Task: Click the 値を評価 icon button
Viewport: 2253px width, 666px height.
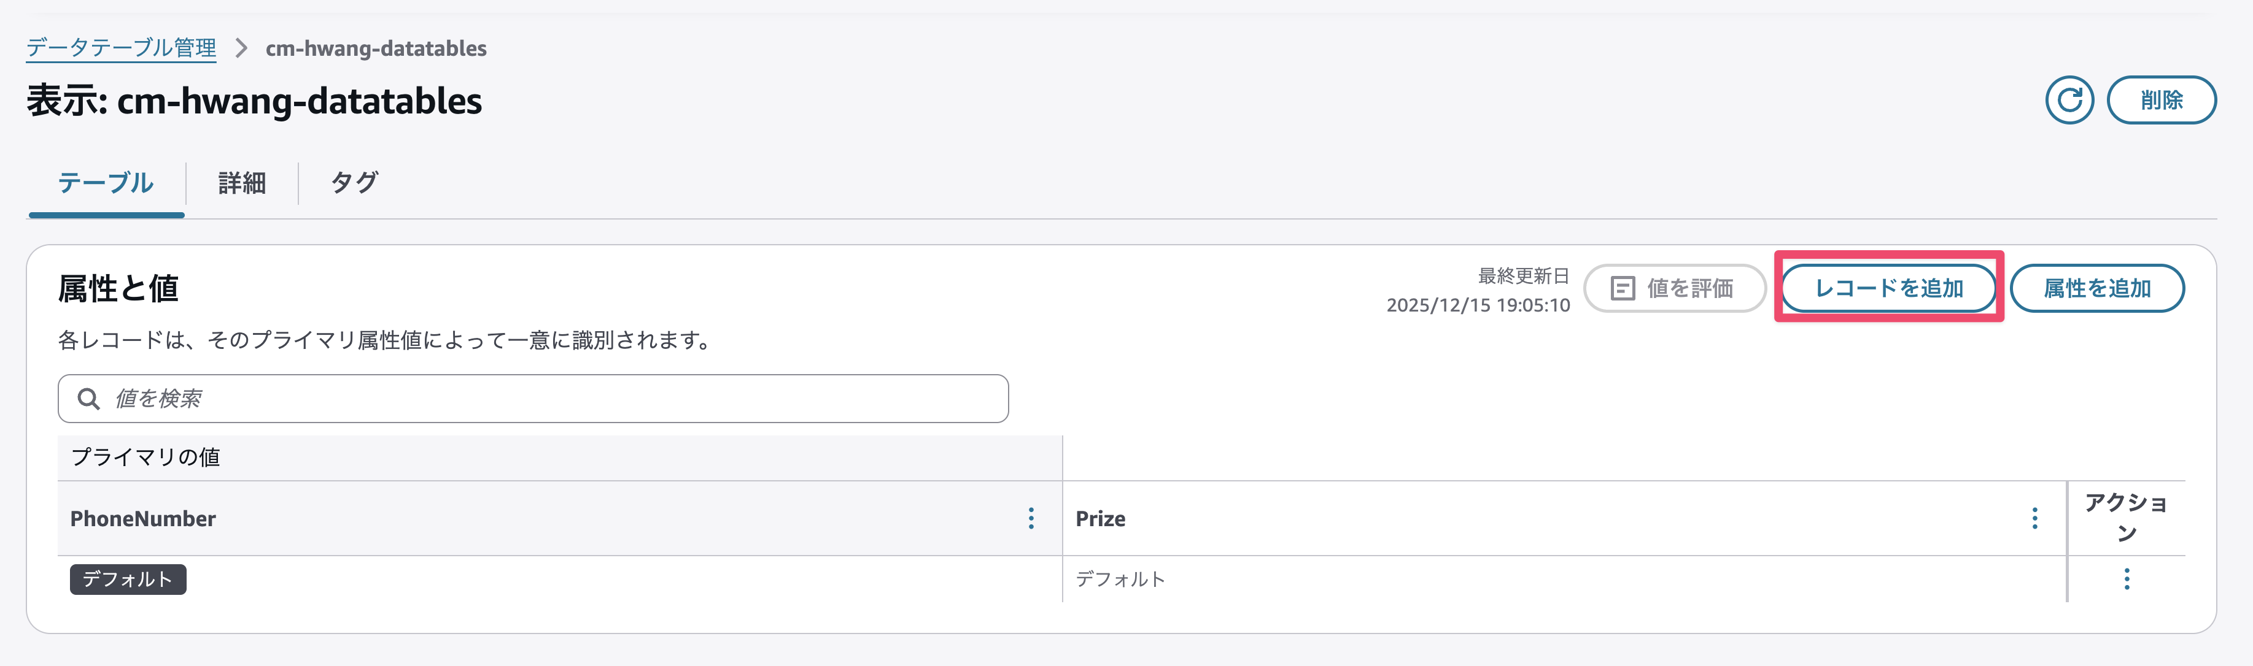Action: [1623, 288]
